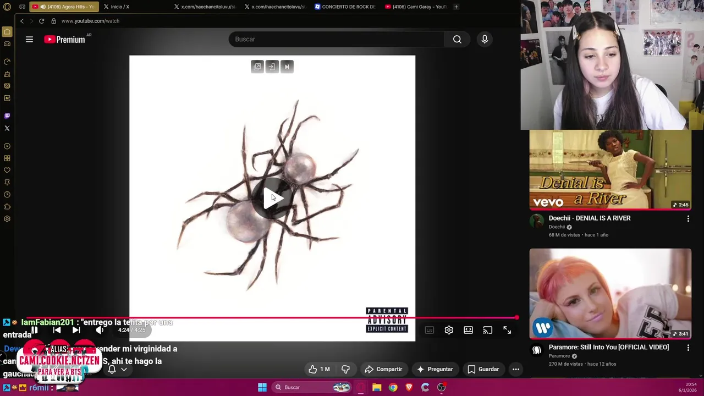Open the GX Corner gamepad icon in sidebar
Image resolution: width=704 pixels, height=396 pixels.
point(7,44)
